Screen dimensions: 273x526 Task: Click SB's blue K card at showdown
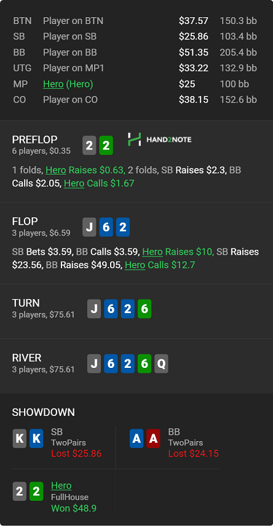(x=36, y=438)
